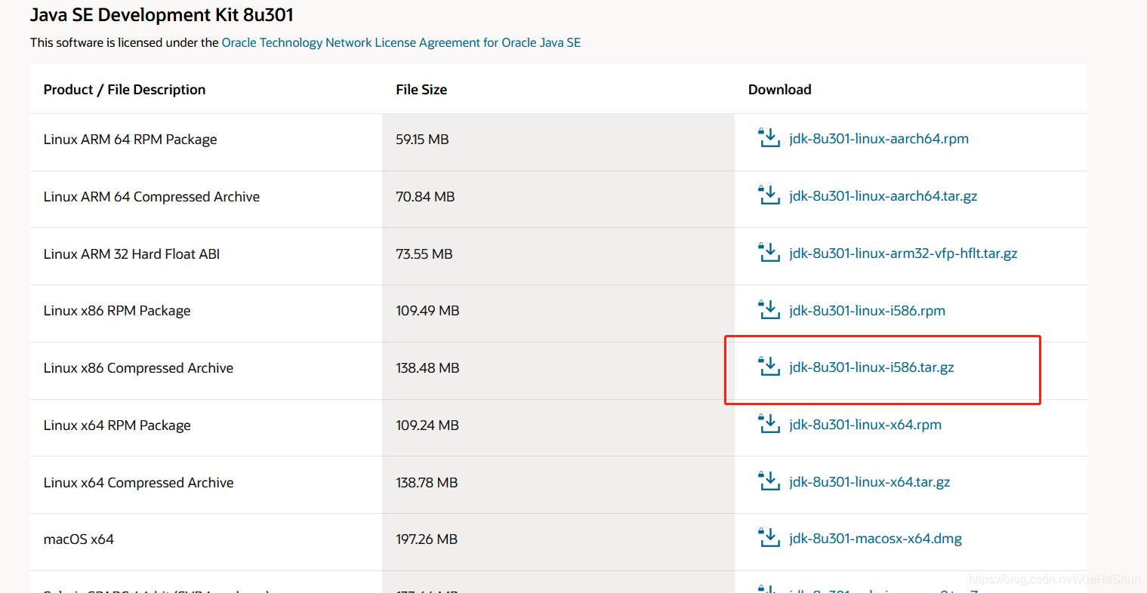Viewport: 1147px width, 593px height.
Task: Click download icon for jdk-8u301-linux-aarch64.rpm
Action: (769, 138)
